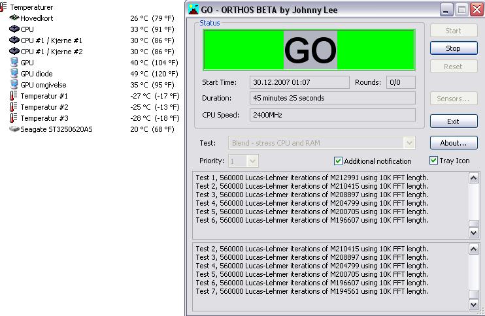The height and width of the screenshot is (316, 485).
Task: Select the GPU diode label
Action: pos(37,74)
